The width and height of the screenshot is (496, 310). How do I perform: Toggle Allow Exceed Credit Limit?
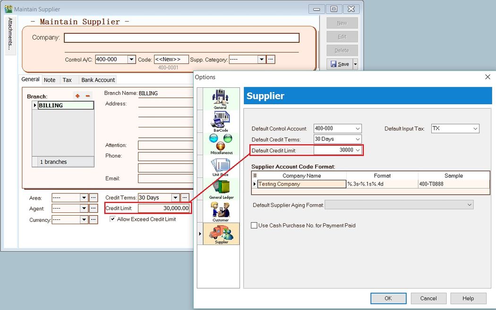click(112, 219)
